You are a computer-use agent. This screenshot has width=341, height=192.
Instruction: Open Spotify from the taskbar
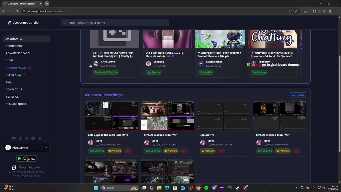point(206,188)
